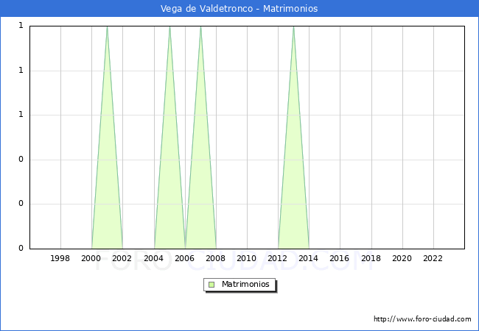Click the 2012 x-axis label
The image size is (479, 331).
coord(278,258)
